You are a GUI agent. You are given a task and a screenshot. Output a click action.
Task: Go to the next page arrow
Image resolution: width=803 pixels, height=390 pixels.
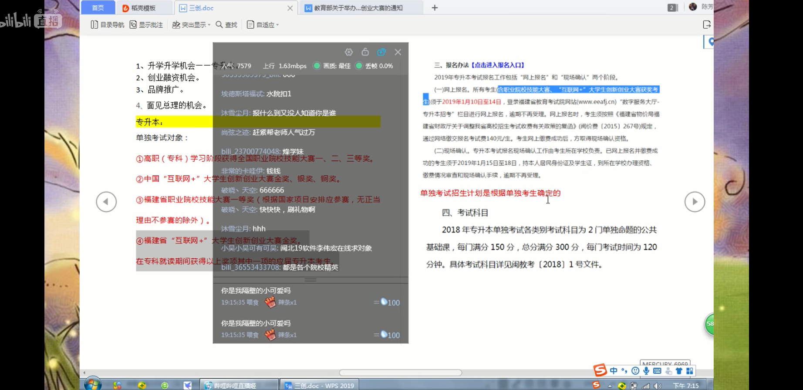click(x=695, y=202)
